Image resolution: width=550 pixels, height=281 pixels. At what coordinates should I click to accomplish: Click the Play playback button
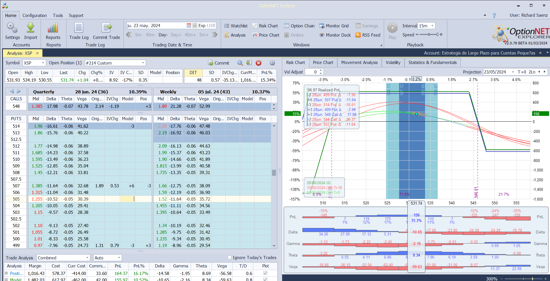pos(392,28)
